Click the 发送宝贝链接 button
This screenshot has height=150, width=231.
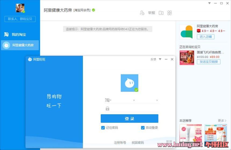tap(208, 62)
